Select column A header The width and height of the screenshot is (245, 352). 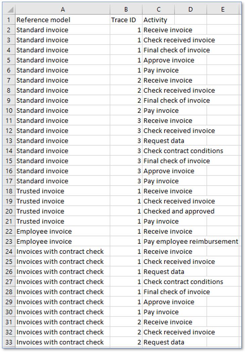62,10
